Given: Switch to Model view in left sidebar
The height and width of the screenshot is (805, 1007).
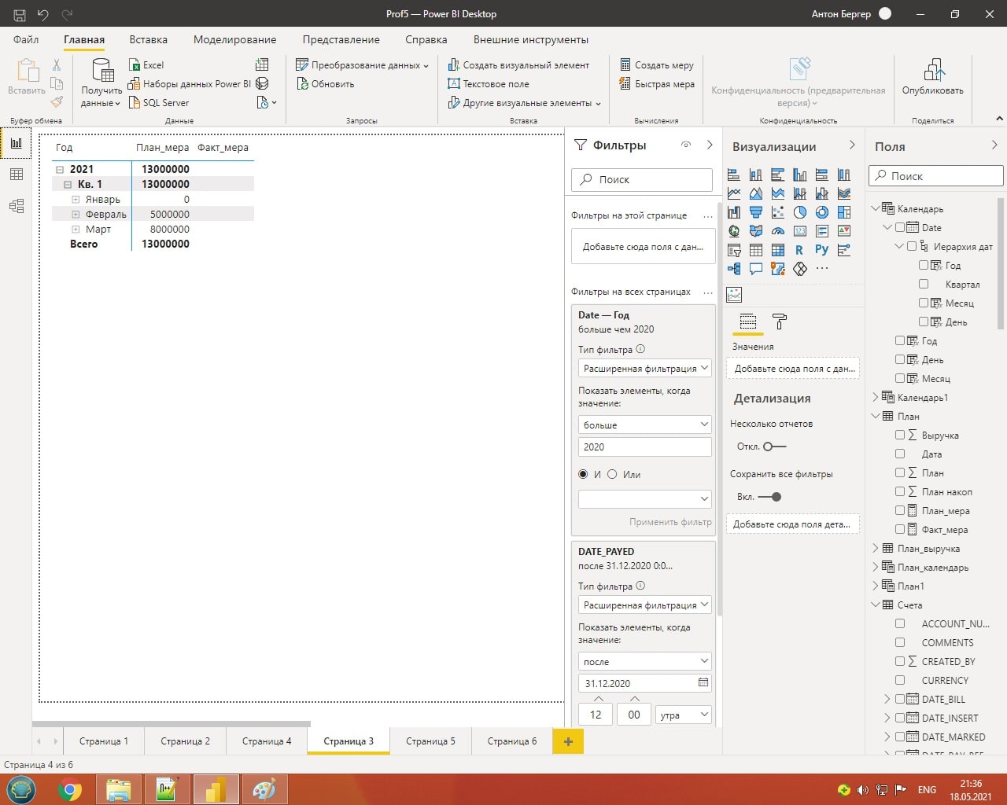Looking at the screenshot, I should pyautogui.click(x=17, y=206).
